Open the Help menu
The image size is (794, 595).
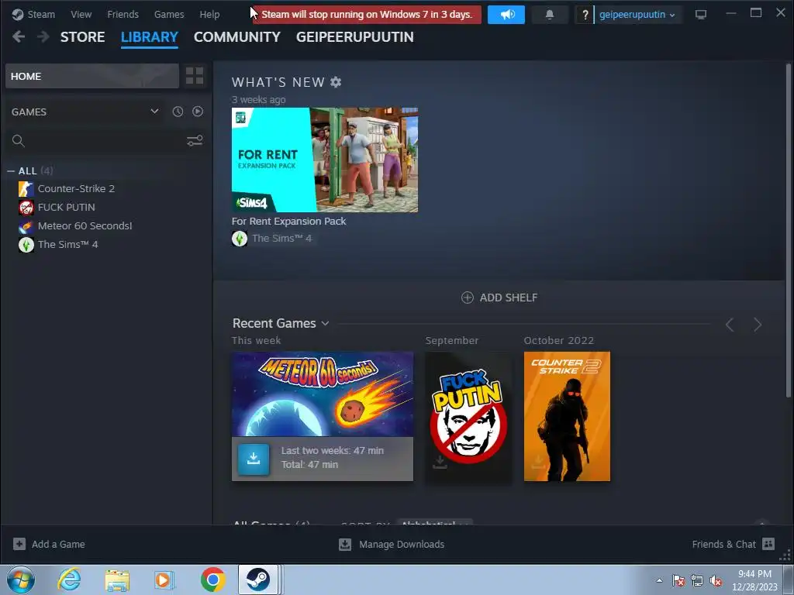209,14
